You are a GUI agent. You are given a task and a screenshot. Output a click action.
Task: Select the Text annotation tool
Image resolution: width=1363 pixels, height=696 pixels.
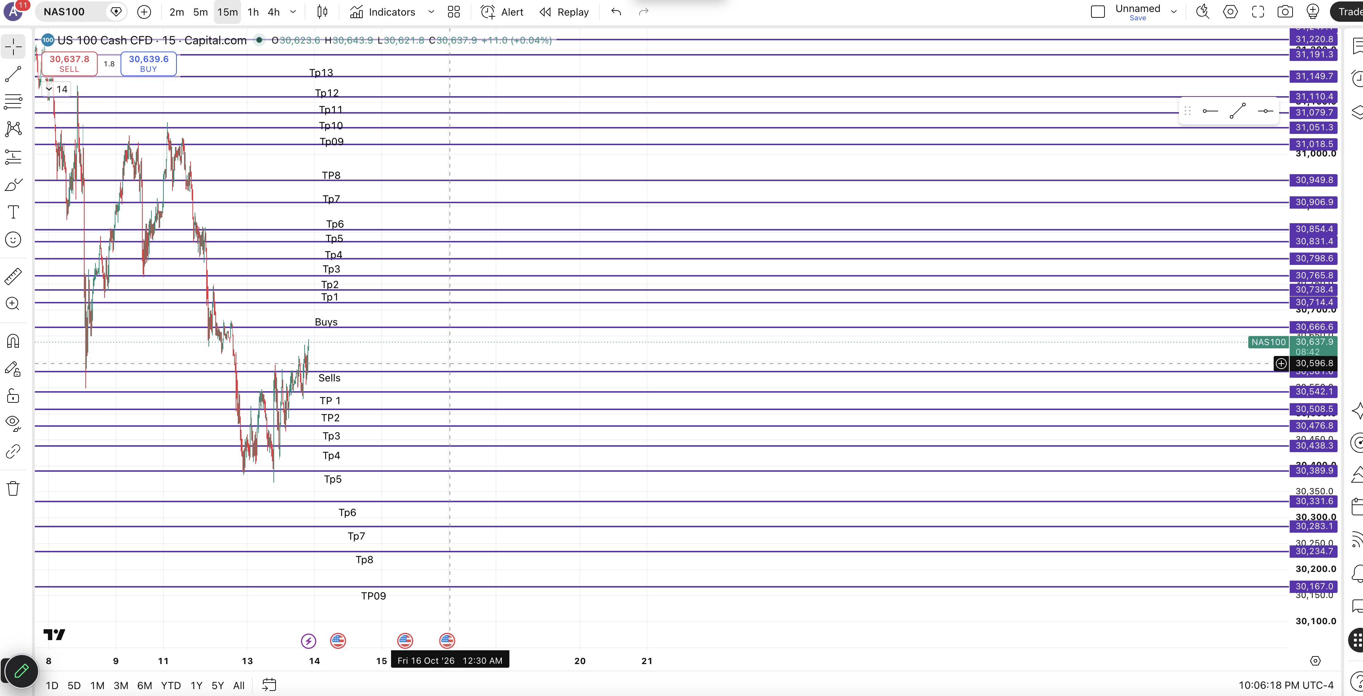[13, 212]
